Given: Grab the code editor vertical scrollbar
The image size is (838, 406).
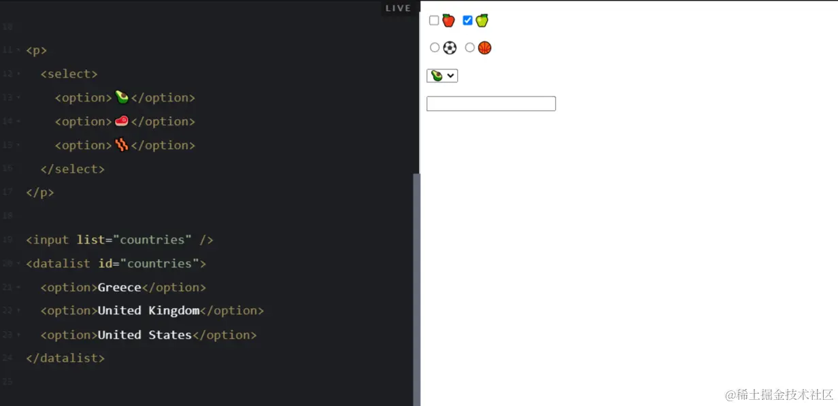Looking at the screenshot, I should (416, 289).
